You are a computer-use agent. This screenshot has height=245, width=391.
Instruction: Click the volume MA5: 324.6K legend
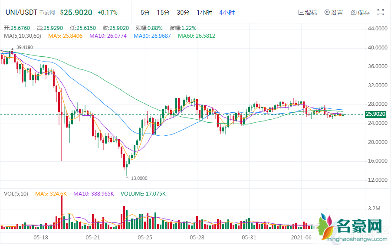(51, 194)
